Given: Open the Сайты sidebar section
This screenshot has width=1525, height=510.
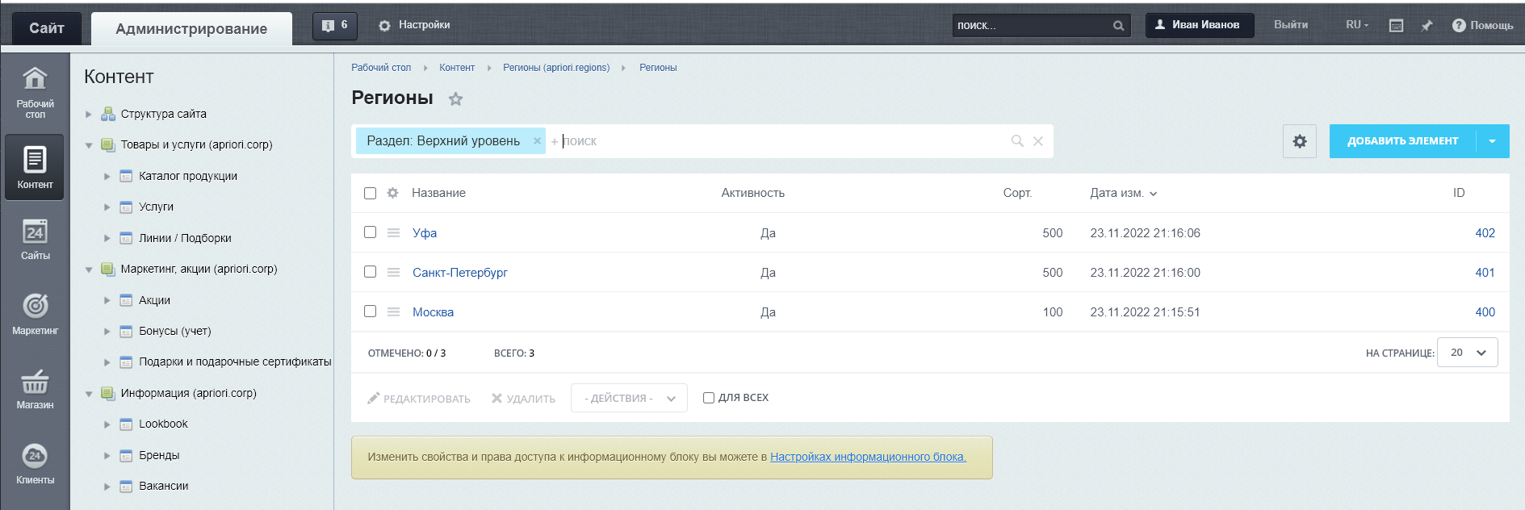Looking at the screenshot, I should (x=35, y=240).
